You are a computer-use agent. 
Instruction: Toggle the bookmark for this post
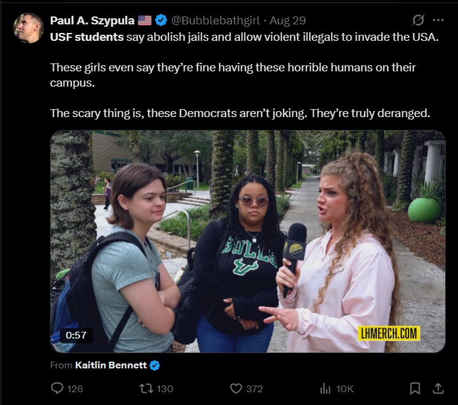click(415, 388)
